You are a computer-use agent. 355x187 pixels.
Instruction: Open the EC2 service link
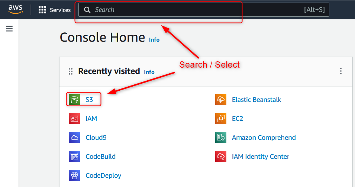coord(238,119)
